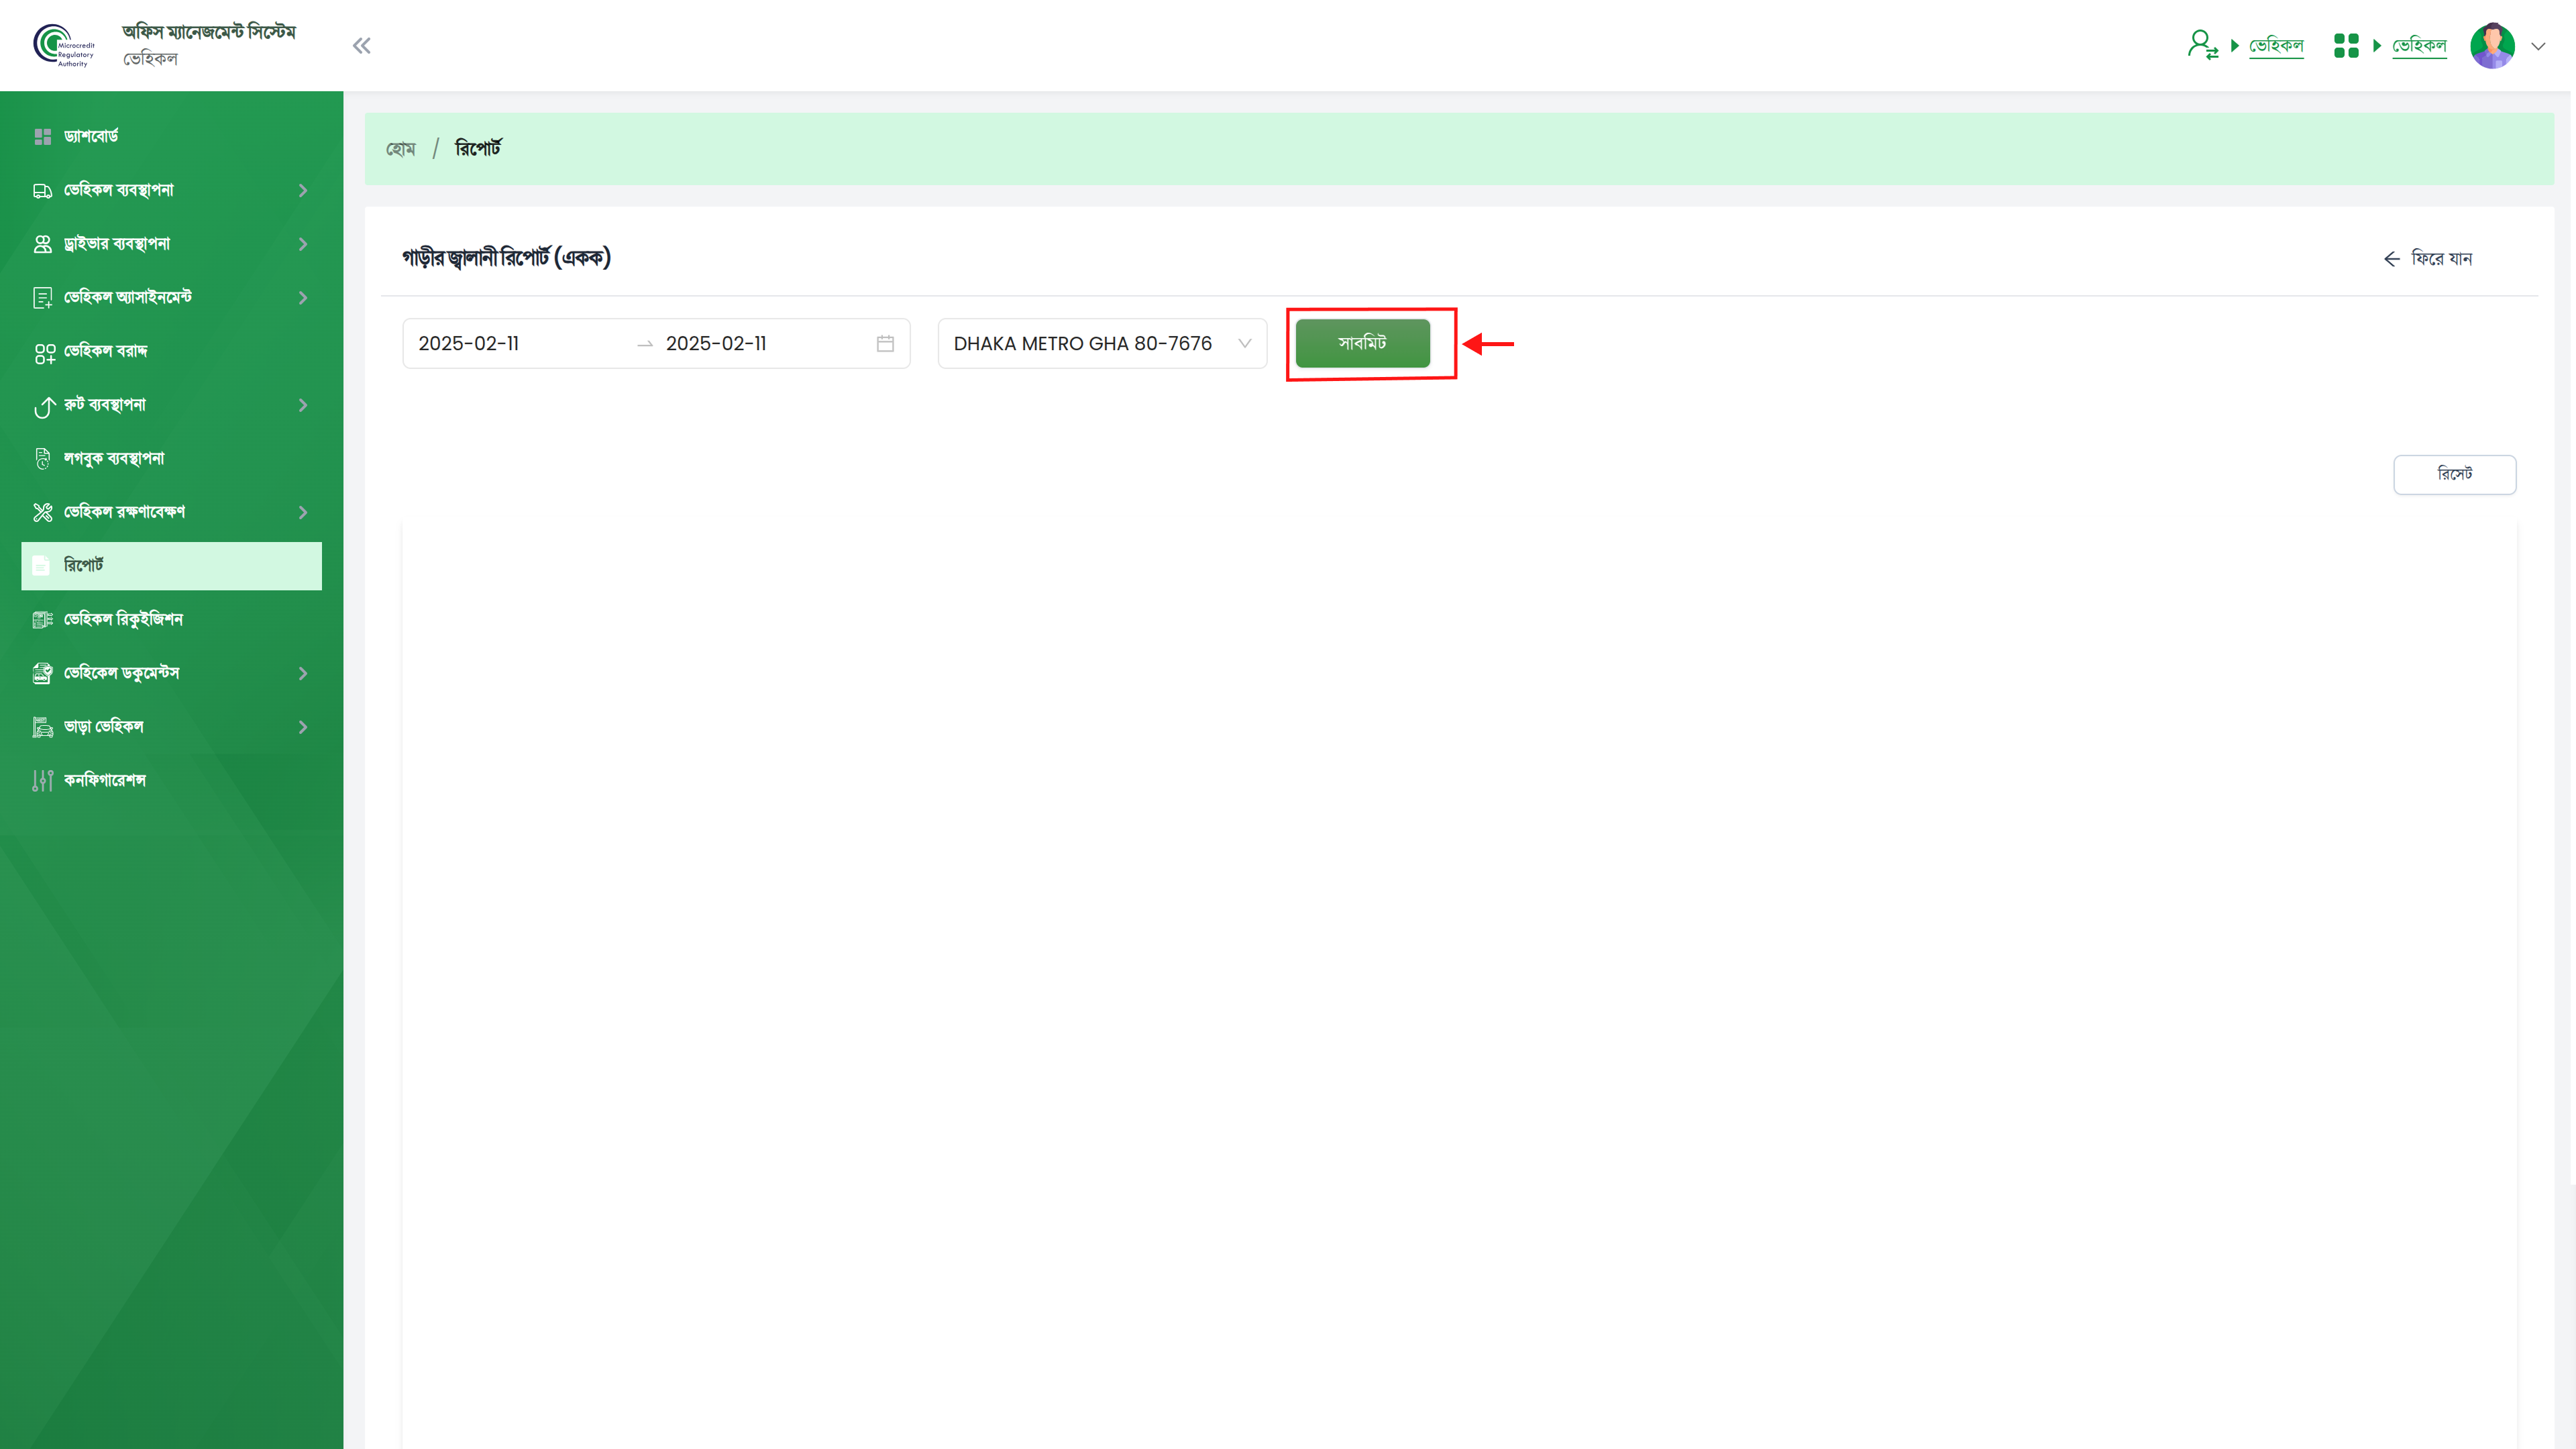This screenshot has width=2576, height=1449.
Task: Expand রুট ব্যবস্থাপনা submenu chevron
Action: pos(303,405)
